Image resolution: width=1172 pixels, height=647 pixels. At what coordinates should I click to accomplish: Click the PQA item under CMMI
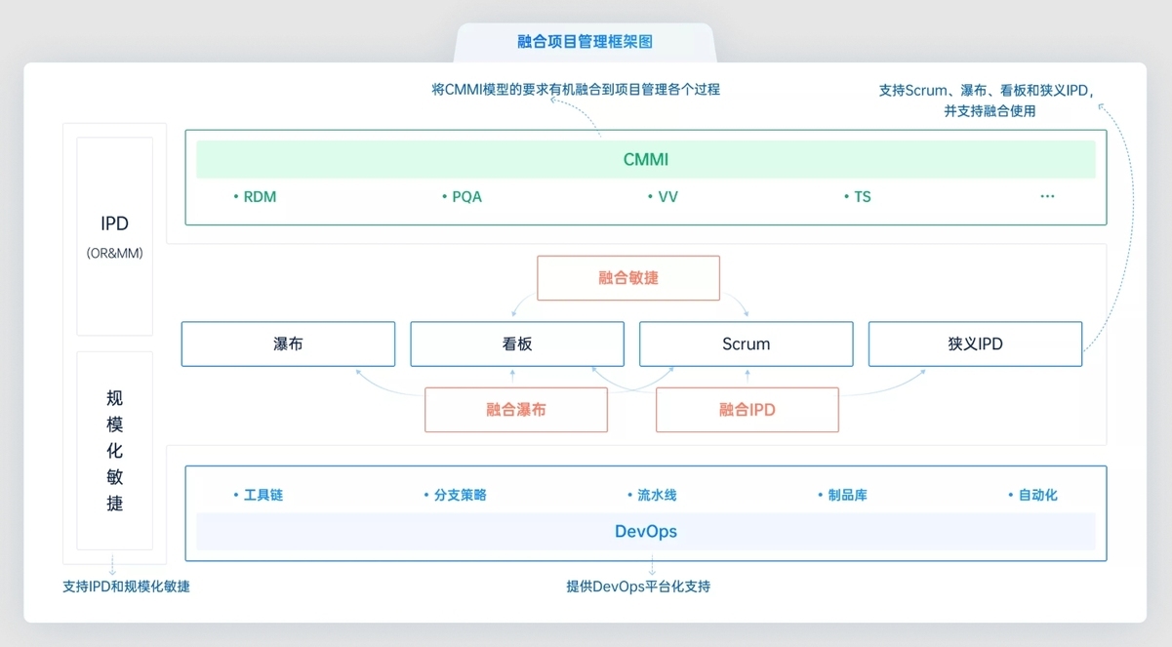pos(462,197)
